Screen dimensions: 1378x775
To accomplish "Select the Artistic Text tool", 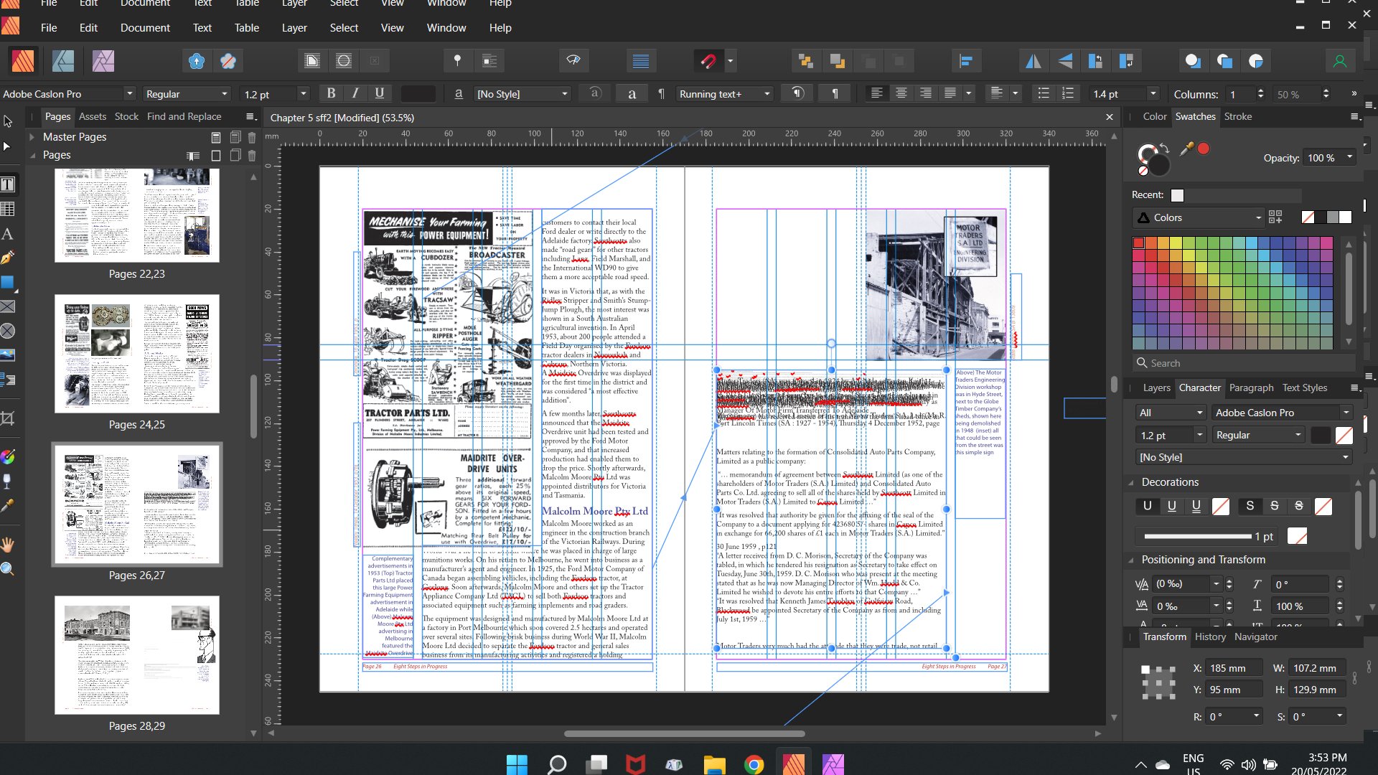I will pyautogui.click(x=8, y=234).
